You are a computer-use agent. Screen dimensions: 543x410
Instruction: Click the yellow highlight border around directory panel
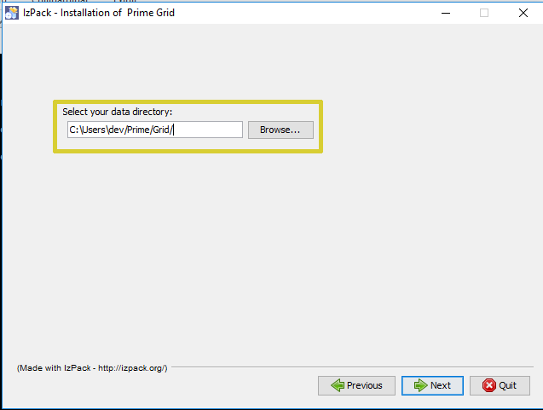pos(188,101)
